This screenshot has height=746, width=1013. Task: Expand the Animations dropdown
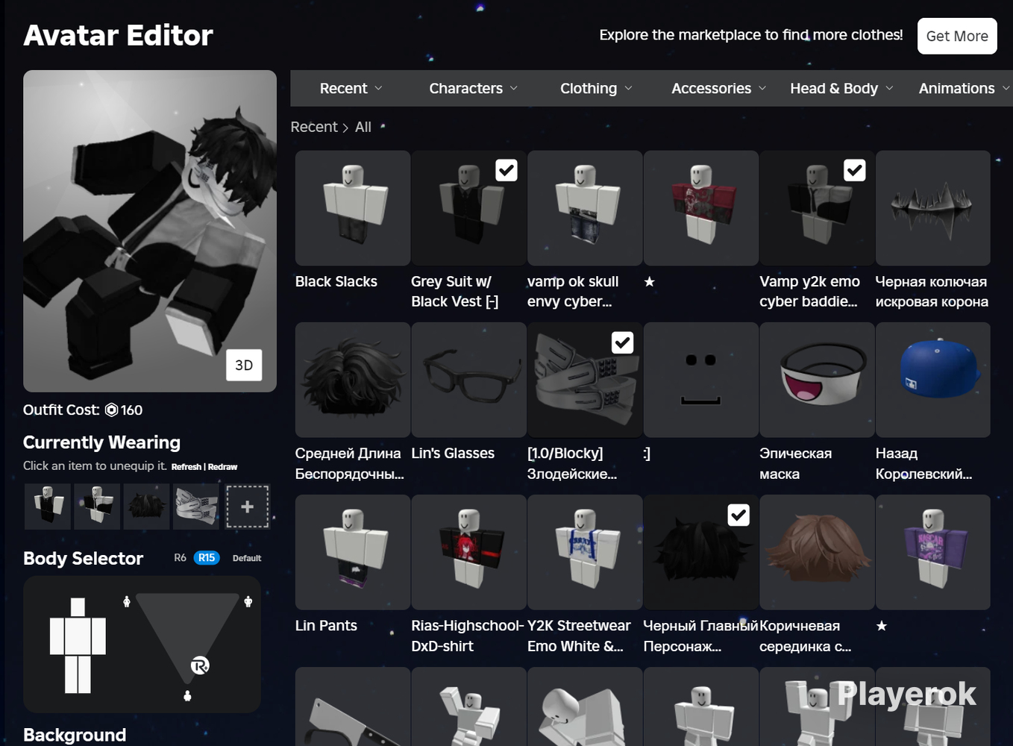(x=964, y=88)
